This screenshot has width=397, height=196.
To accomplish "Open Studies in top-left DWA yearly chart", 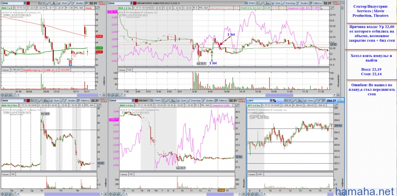I will (79, 3).
